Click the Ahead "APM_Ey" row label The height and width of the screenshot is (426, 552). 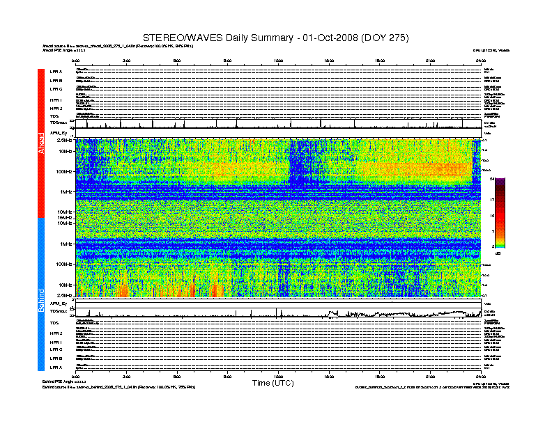point(59,133)
